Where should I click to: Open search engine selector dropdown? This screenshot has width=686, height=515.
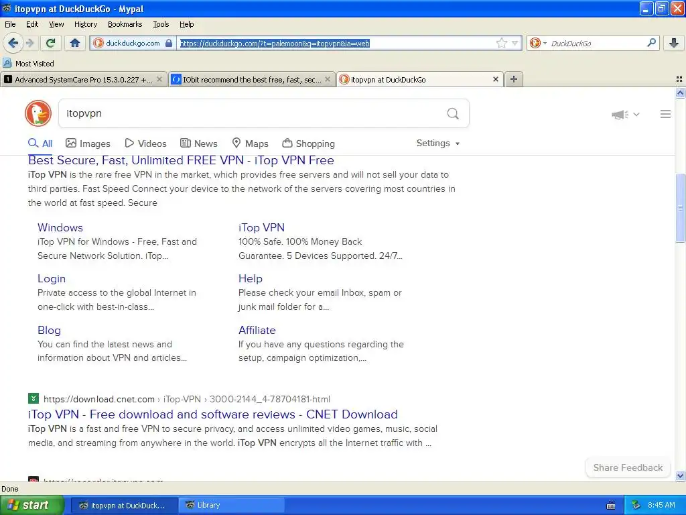click(x=538, y=43)
